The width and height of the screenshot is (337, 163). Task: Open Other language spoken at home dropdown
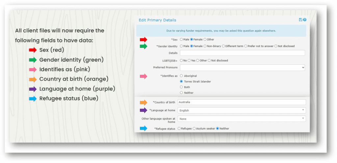click(x=242, y=119)
